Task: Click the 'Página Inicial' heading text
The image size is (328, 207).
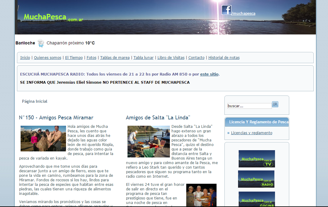Action: 35,102
